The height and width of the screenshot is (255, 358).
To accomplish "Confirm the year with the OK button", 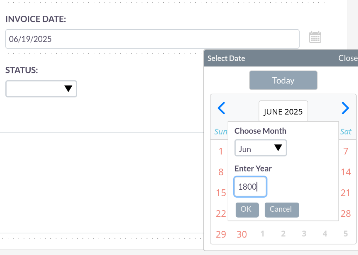I will tap(247, 210).
